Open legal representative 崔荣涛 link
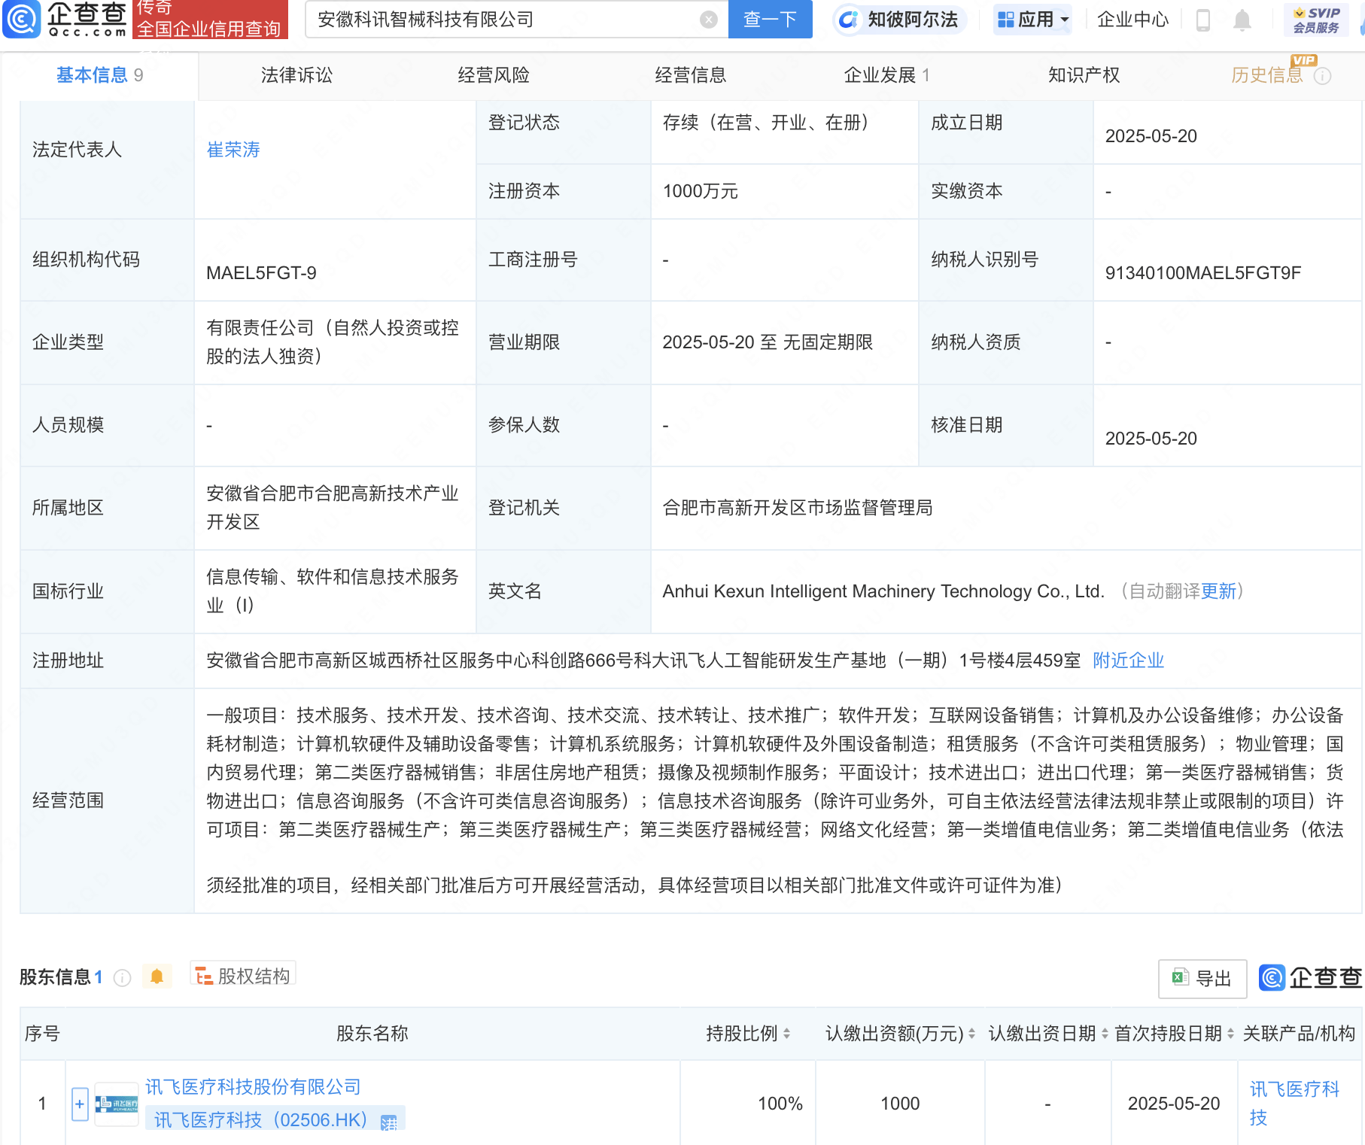 [233, 150]
